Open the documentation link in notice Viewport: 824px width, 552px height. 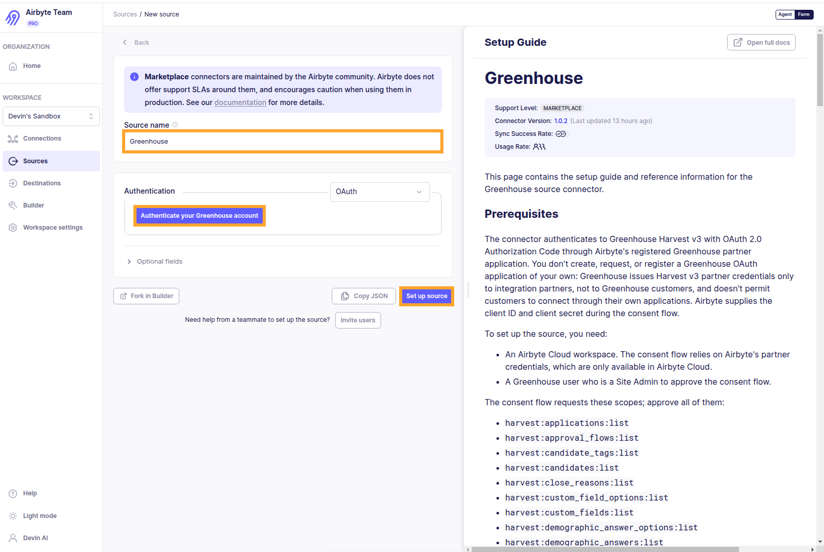tap(241, 102)
